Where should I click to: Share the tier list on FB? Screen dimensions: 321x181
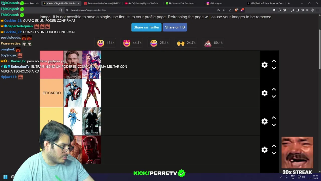pos(175,27)
